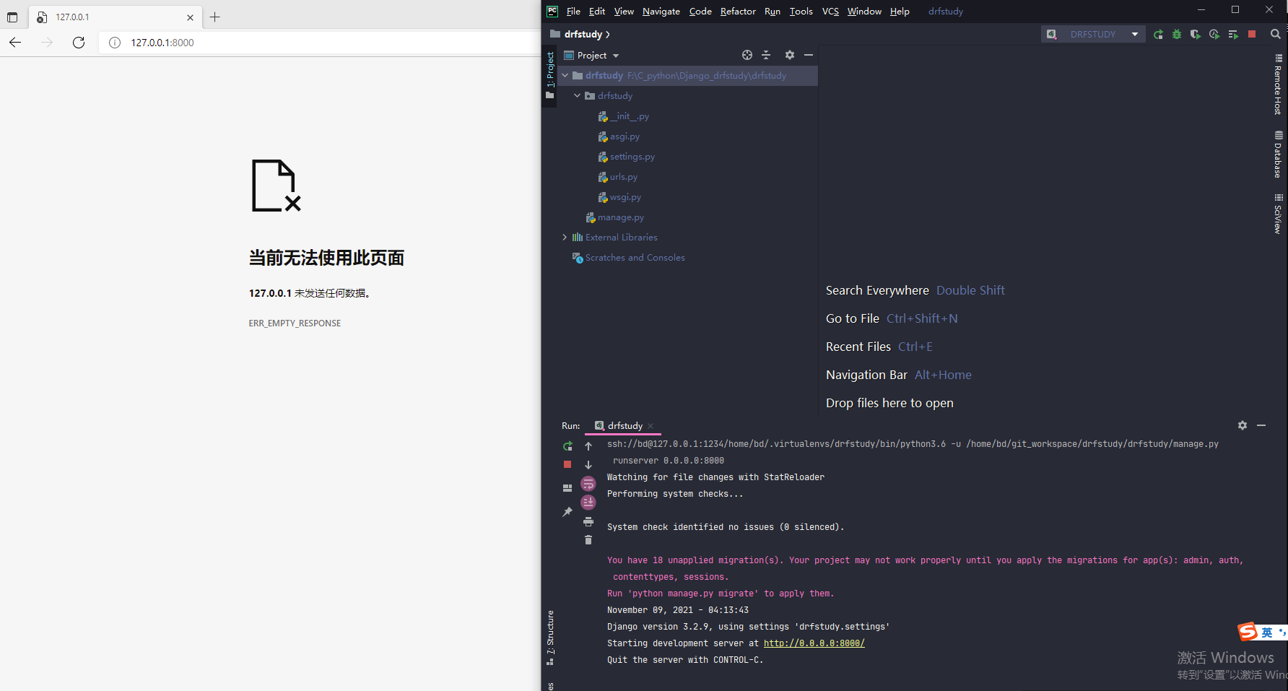1288x691 pixels.
Task: Launch the profiler run icon
Action: point(1214,34)
